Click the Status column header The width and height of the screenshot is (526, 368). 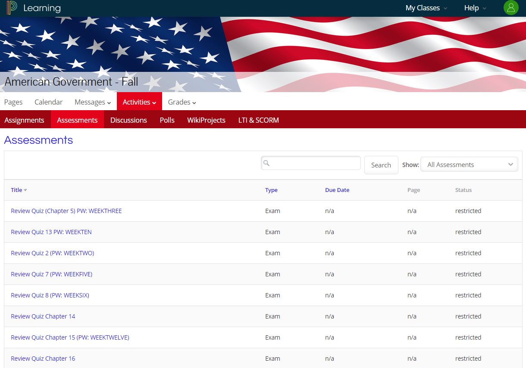(463, 190)
